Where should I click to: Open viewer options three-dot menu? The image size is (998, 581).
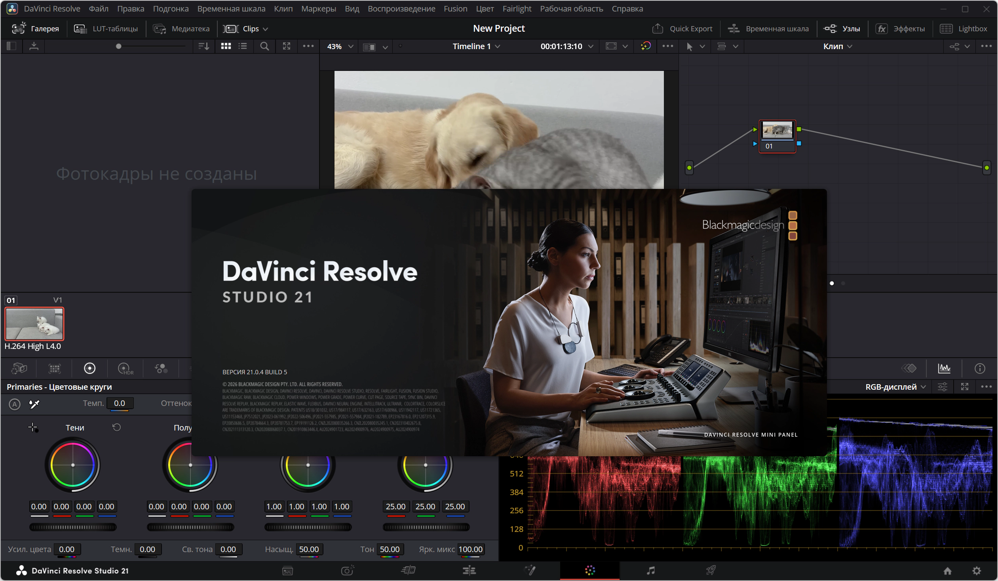tap(668, 46)
